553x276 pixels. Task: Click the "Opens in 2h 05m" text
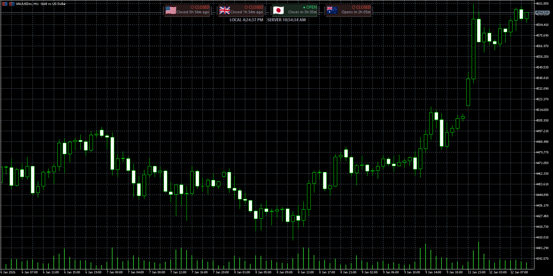[x=356, y=12]
